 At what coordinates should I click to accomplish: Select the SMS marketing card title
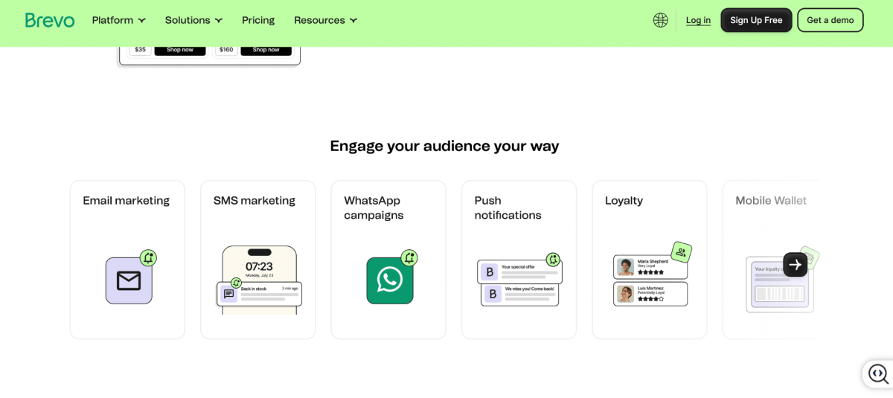[255, 201]
